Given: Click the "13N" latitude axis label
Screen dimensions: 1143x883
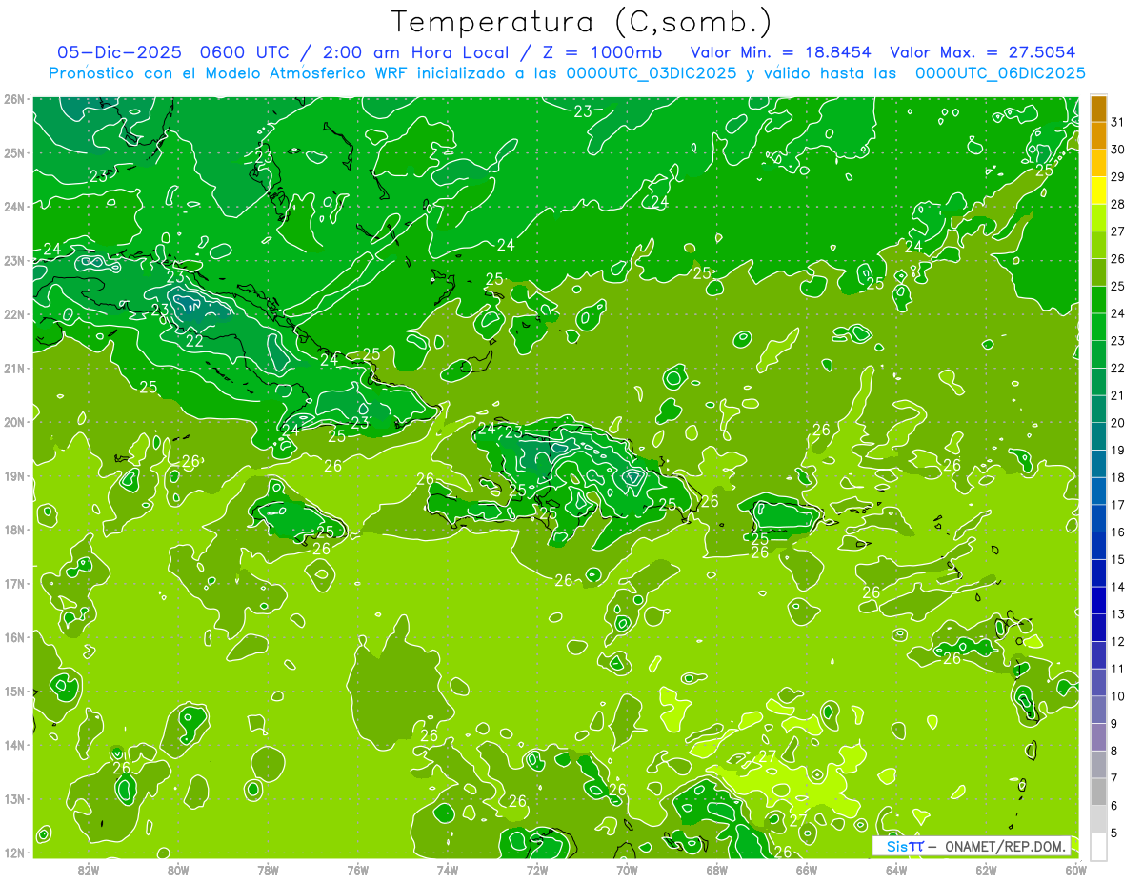Looking at the screenshot, I should pyautogui.click(x=14, y=798).
